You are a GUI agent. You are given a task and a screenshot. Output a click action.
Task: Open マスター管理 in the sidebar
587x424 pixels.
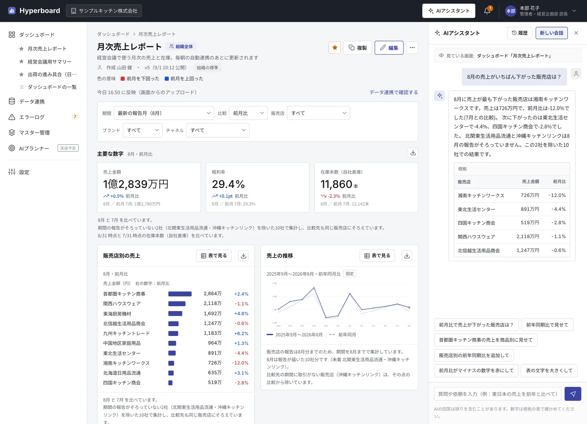(x=34, y=132)
